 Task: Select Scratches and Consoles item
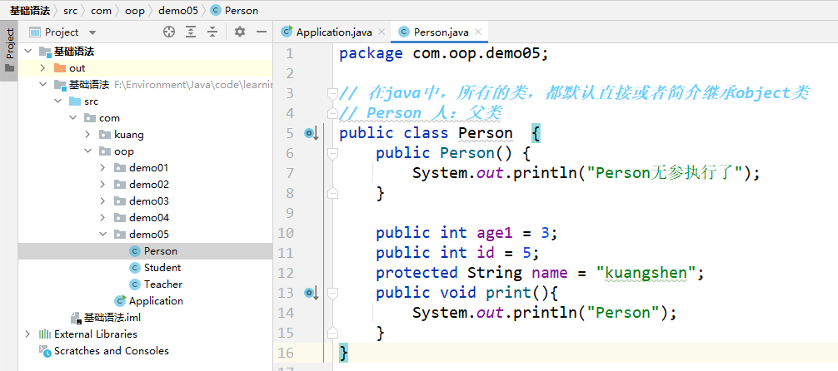[x=111, y=351]
